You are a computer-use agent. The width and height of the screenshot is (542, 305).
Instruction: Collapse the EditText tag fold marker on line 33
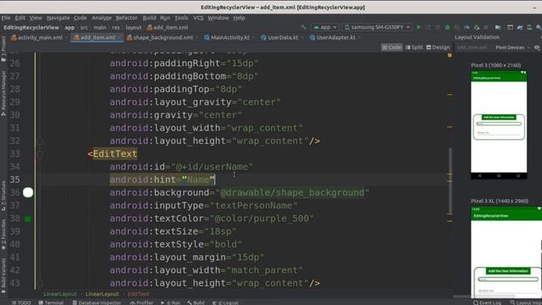pos(40,154)
